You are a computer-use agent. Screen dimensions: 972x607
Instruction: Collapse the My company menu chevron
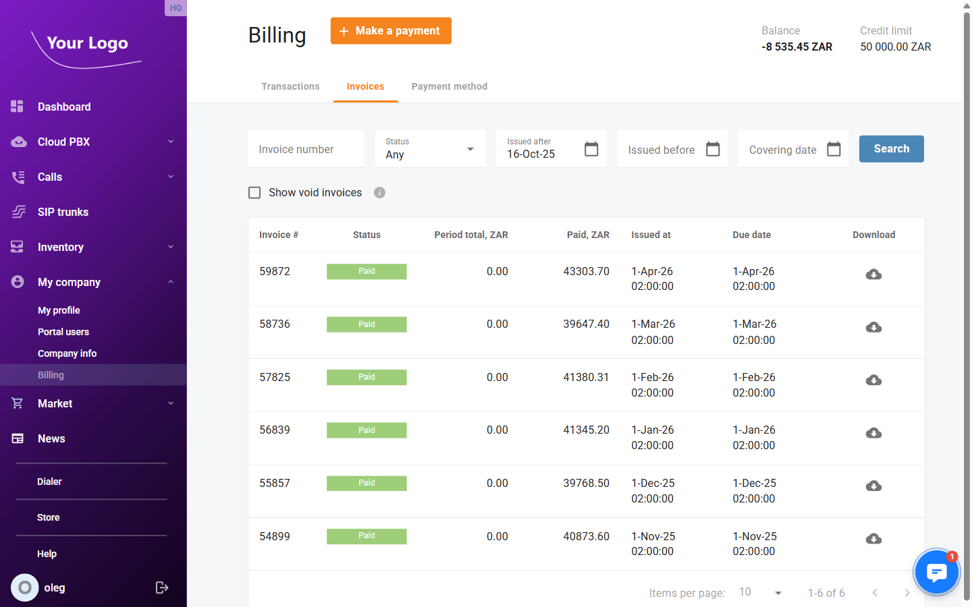pos(171,282)
